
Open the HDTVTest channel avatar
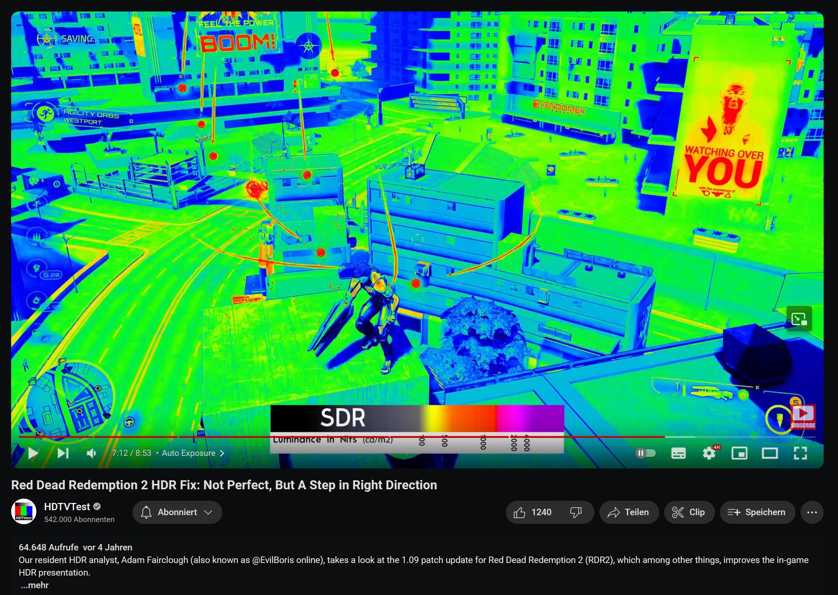tap(24, 512)
